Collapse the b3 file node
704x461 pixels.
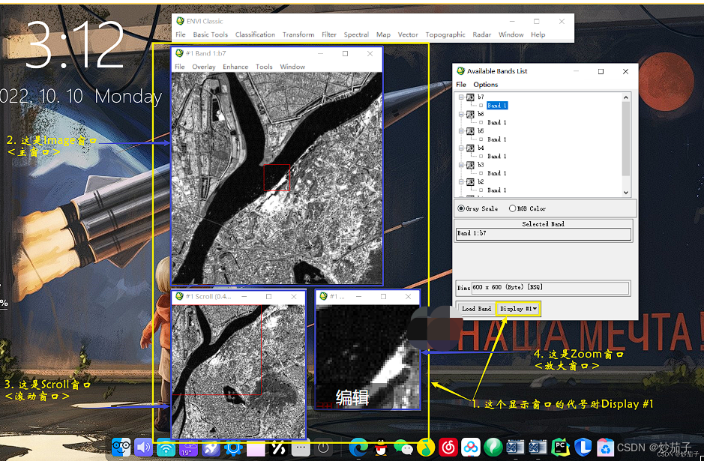[x=461, y=165]
